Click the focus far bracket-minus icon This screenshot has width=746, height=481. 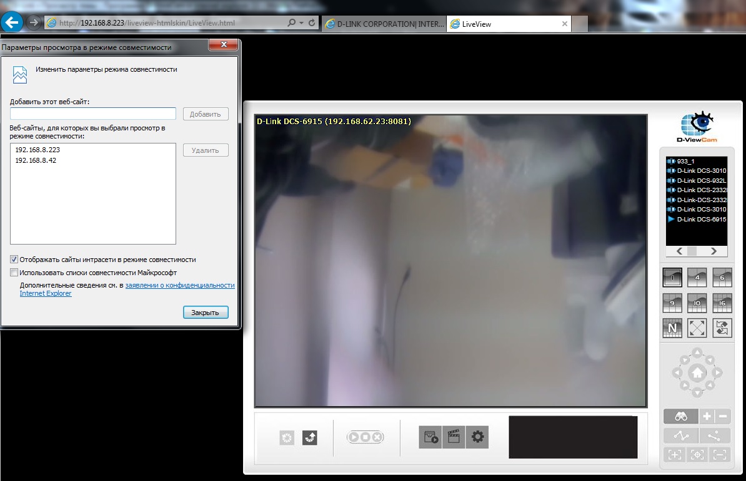720,454
